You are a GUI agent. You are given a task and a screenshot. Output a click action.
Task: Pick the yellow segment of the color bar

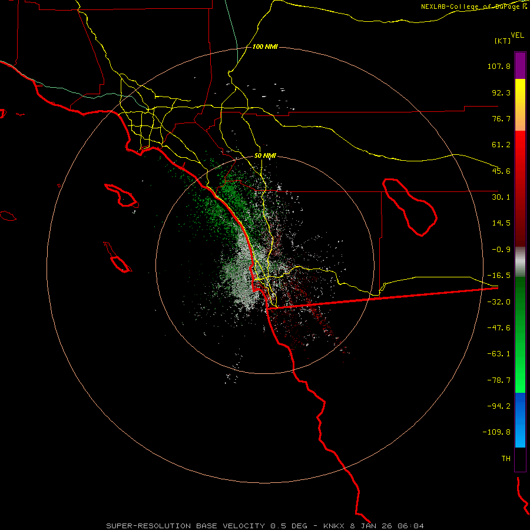pyautogui.click(x=520, y=105)
